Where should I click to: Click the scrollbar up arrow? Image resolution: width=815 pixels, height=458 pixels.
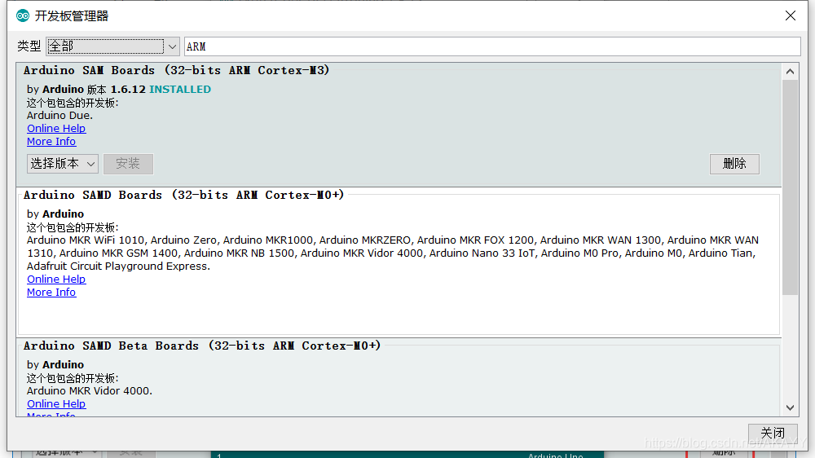pyautogui.click(x=790, y=71)
